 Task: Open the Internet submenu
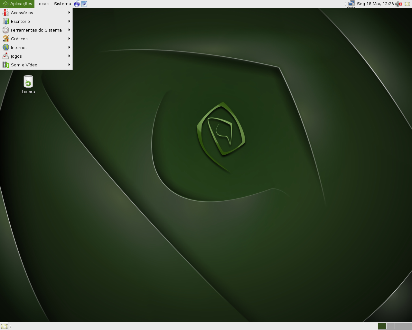click(36, 47)
